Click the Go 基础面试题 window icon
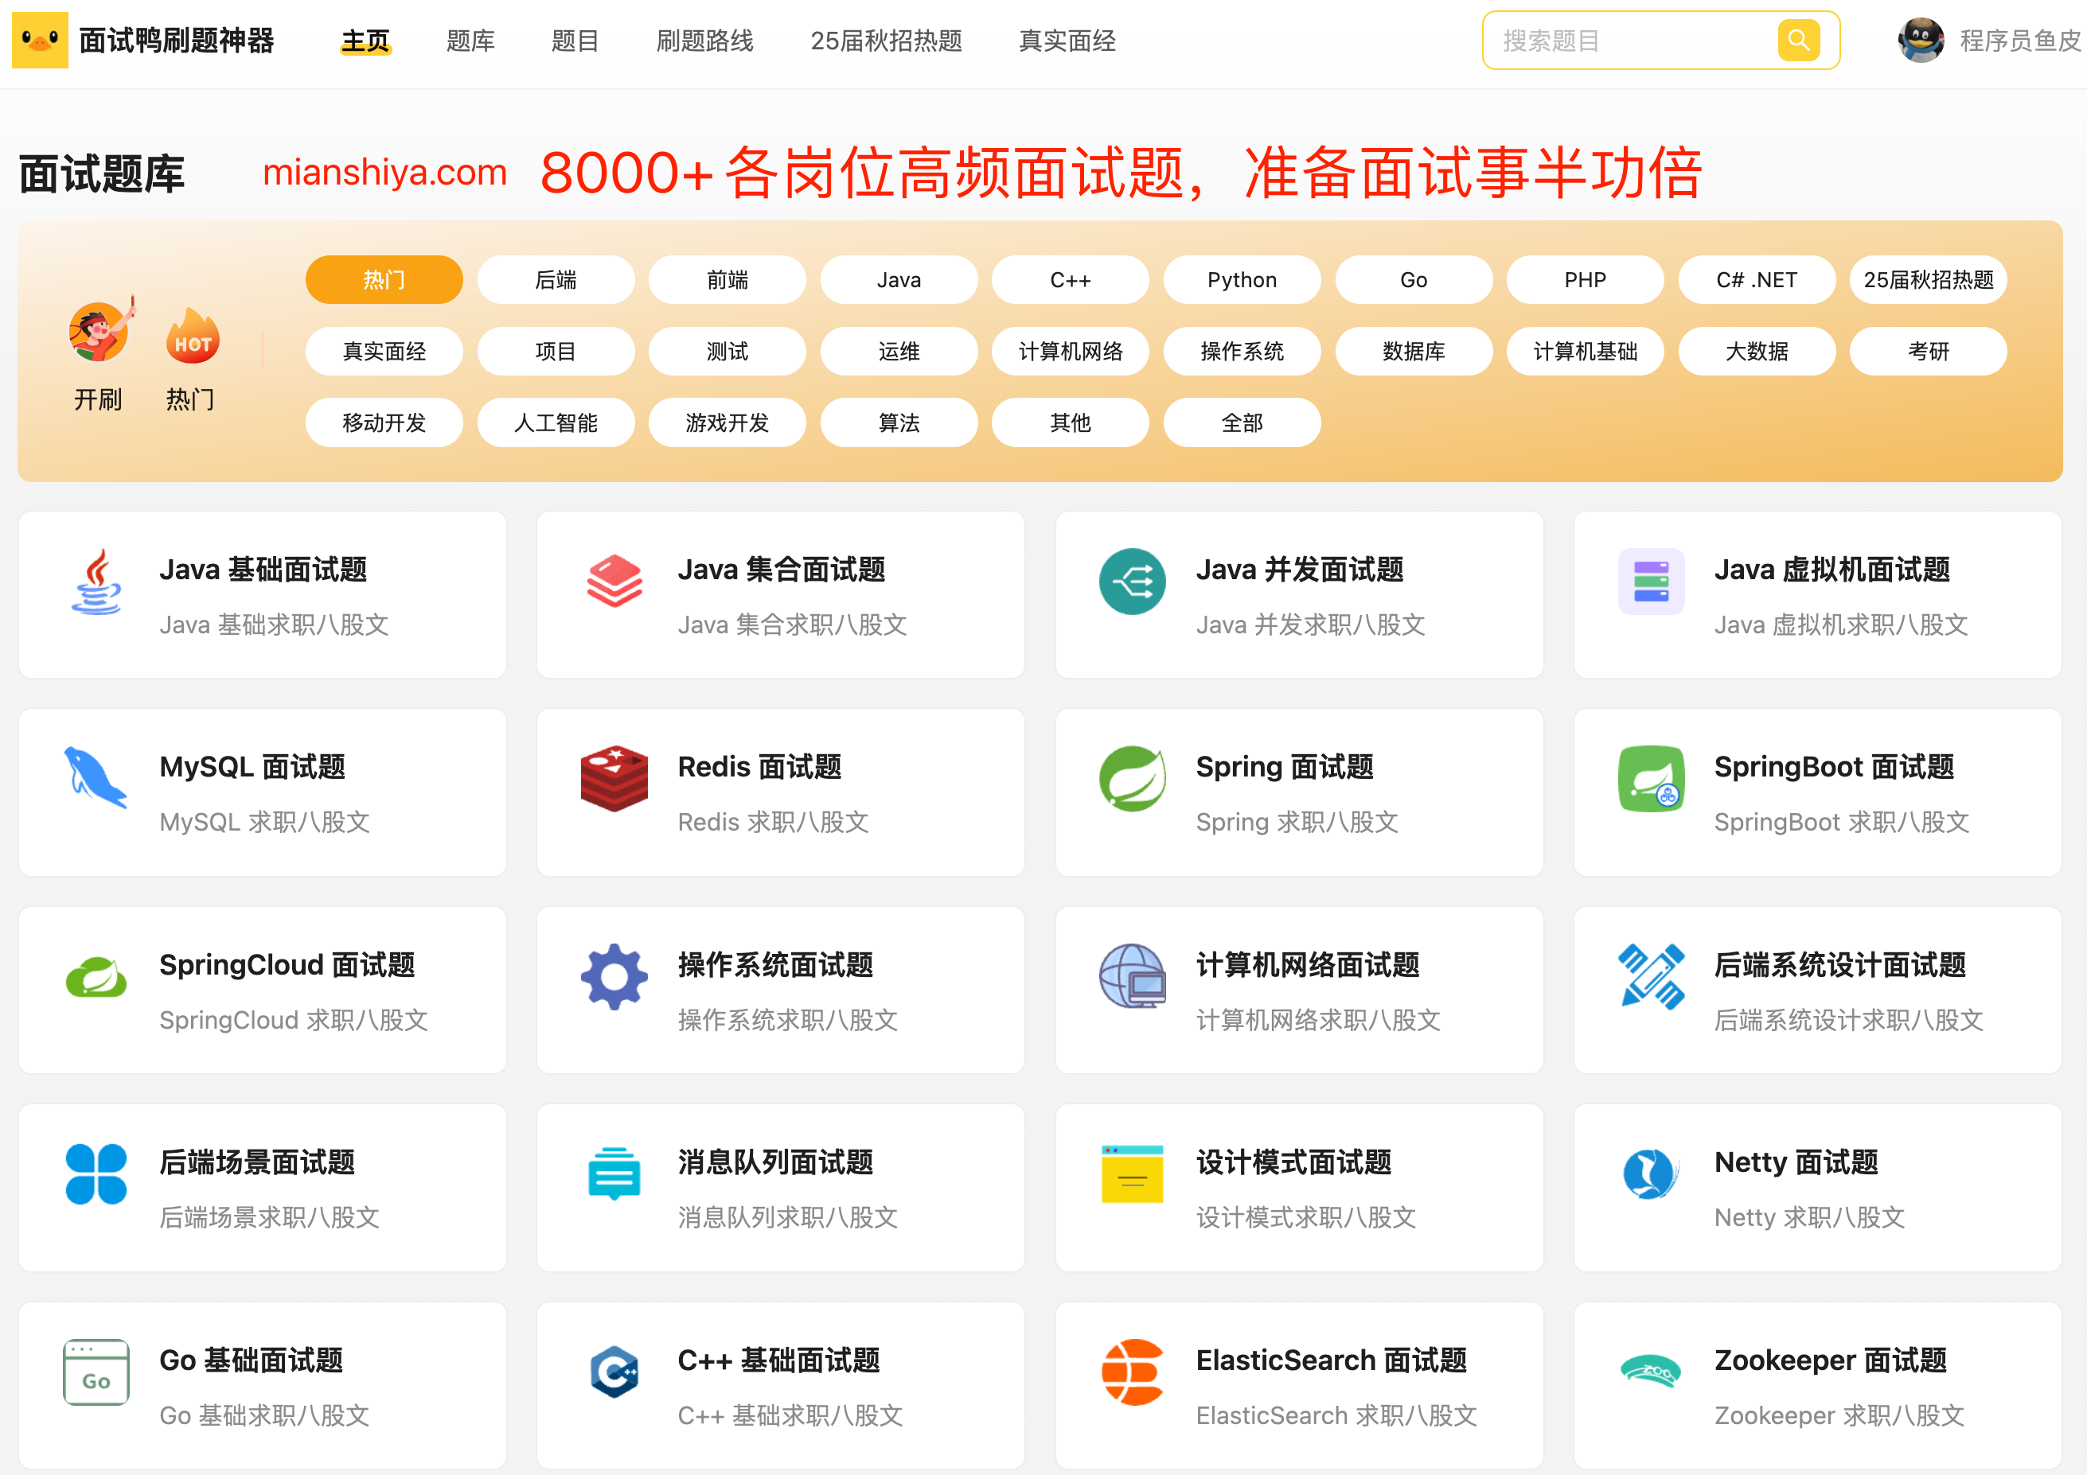 pyautogui.click(x=96, y=1372)
